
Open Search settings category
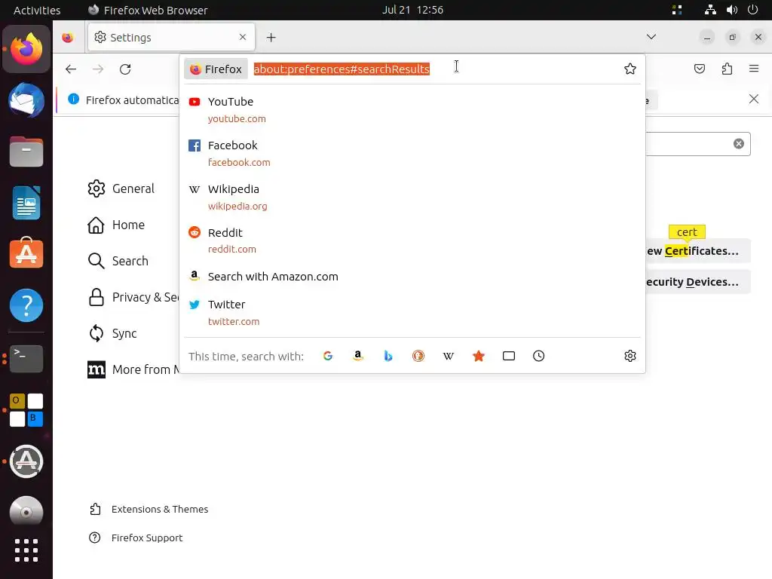tap(118, 261)
